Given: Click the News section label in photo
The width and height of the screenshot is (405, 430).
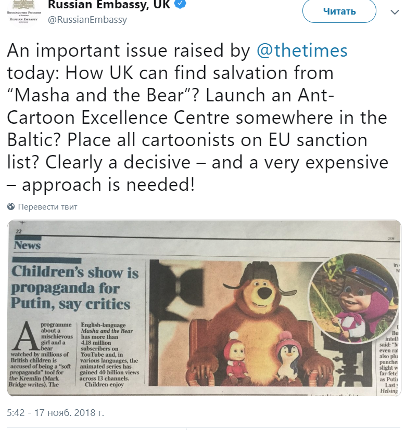Looking at the screenshot, I should (28, 245).
